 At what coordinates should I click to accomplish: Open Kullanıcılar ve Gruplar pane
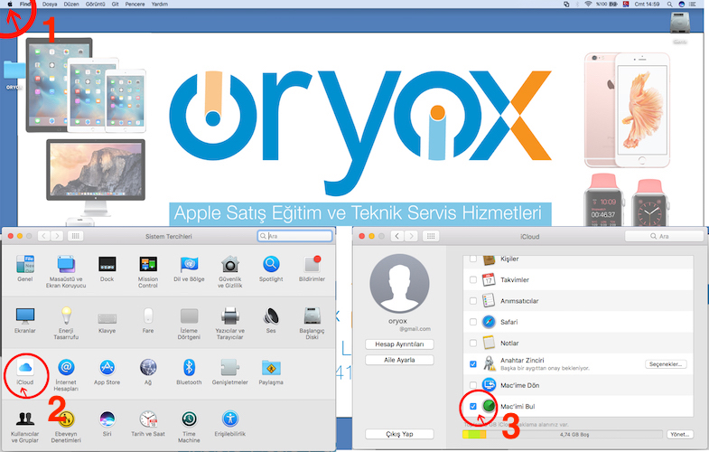pos(25,426)
